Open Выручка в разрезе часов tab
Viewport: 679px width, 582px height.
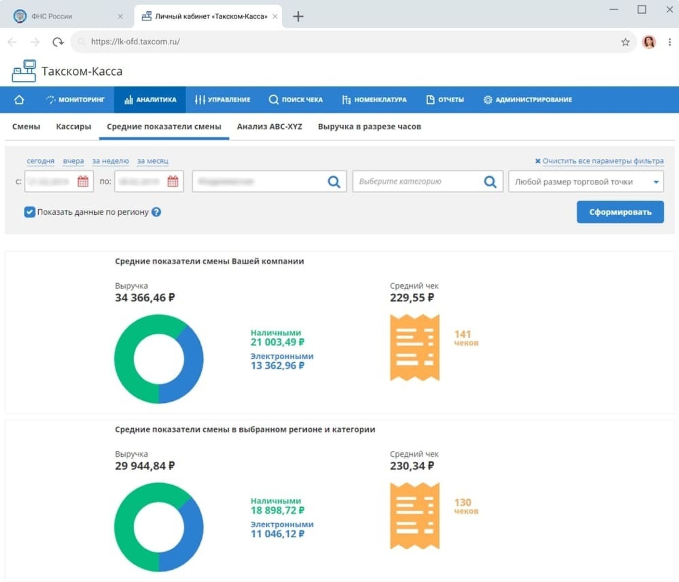click(x=369, y=127)
